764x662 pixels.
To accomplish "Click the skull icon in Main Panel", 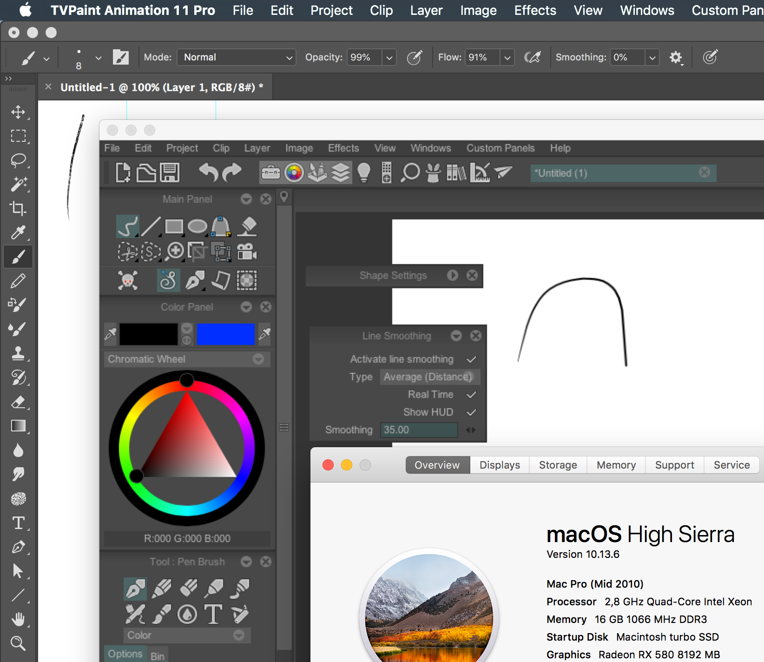I will pyautogui.click(x=128, y=281).
